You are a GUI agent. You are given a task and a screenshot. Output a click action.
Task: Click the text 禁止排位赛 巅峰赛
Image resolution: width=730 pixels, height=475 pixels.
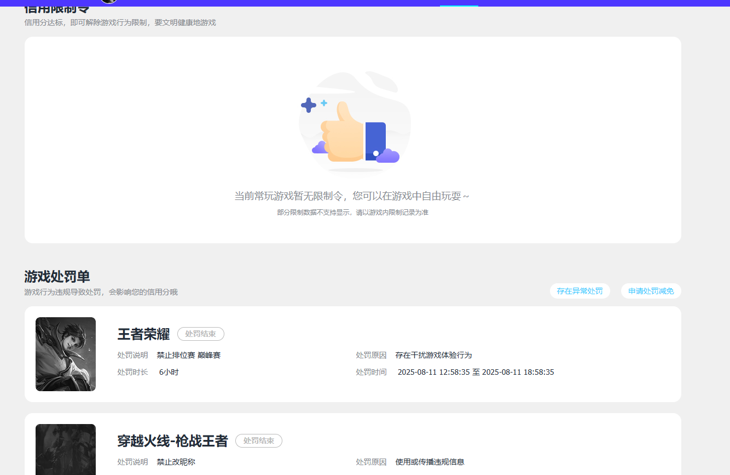[189, 355]
